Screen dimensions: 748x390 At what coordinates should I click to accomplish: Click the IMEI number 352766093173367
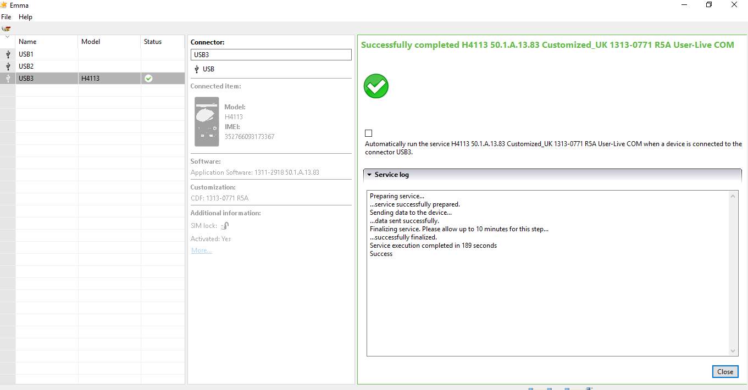250,137
